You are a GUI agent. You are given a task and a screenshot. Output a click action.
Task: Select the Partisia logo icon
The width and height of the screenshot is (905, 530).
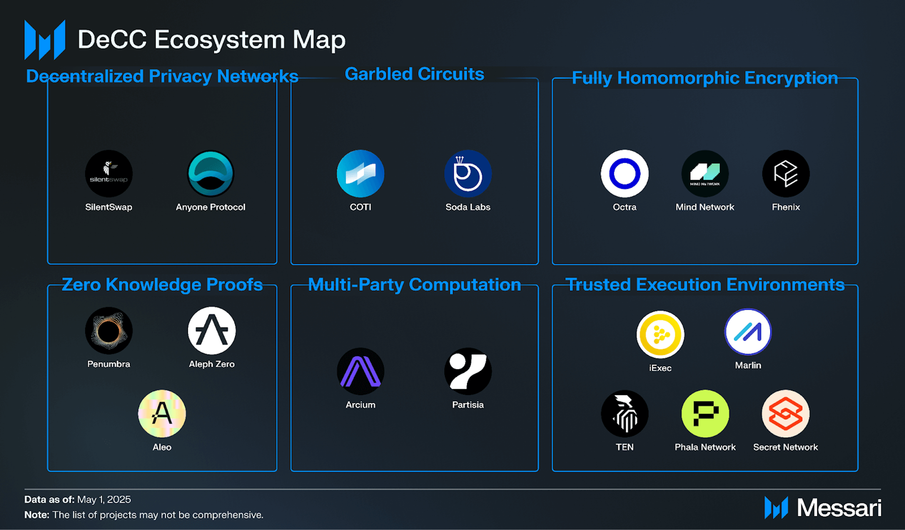(x=468, y=371)
